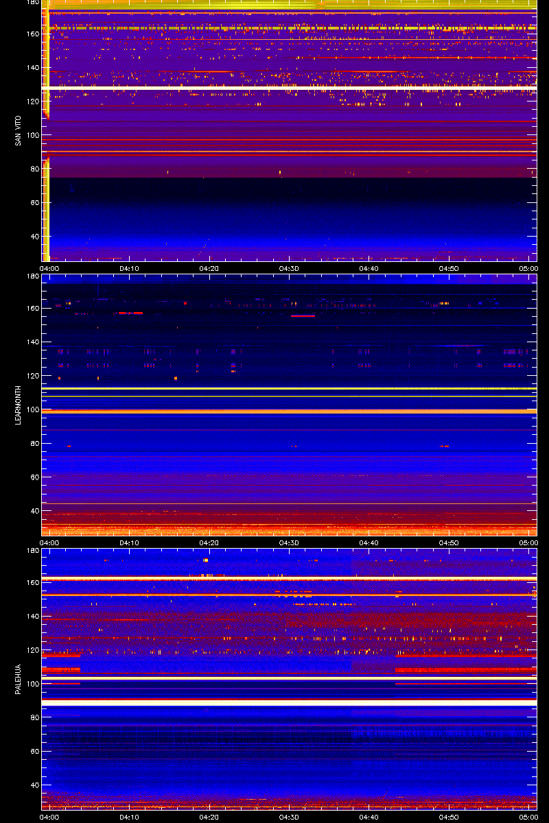Select the 40 frequency tick on San Vito axis
549x823 pixels.
(x=35, y=236)
